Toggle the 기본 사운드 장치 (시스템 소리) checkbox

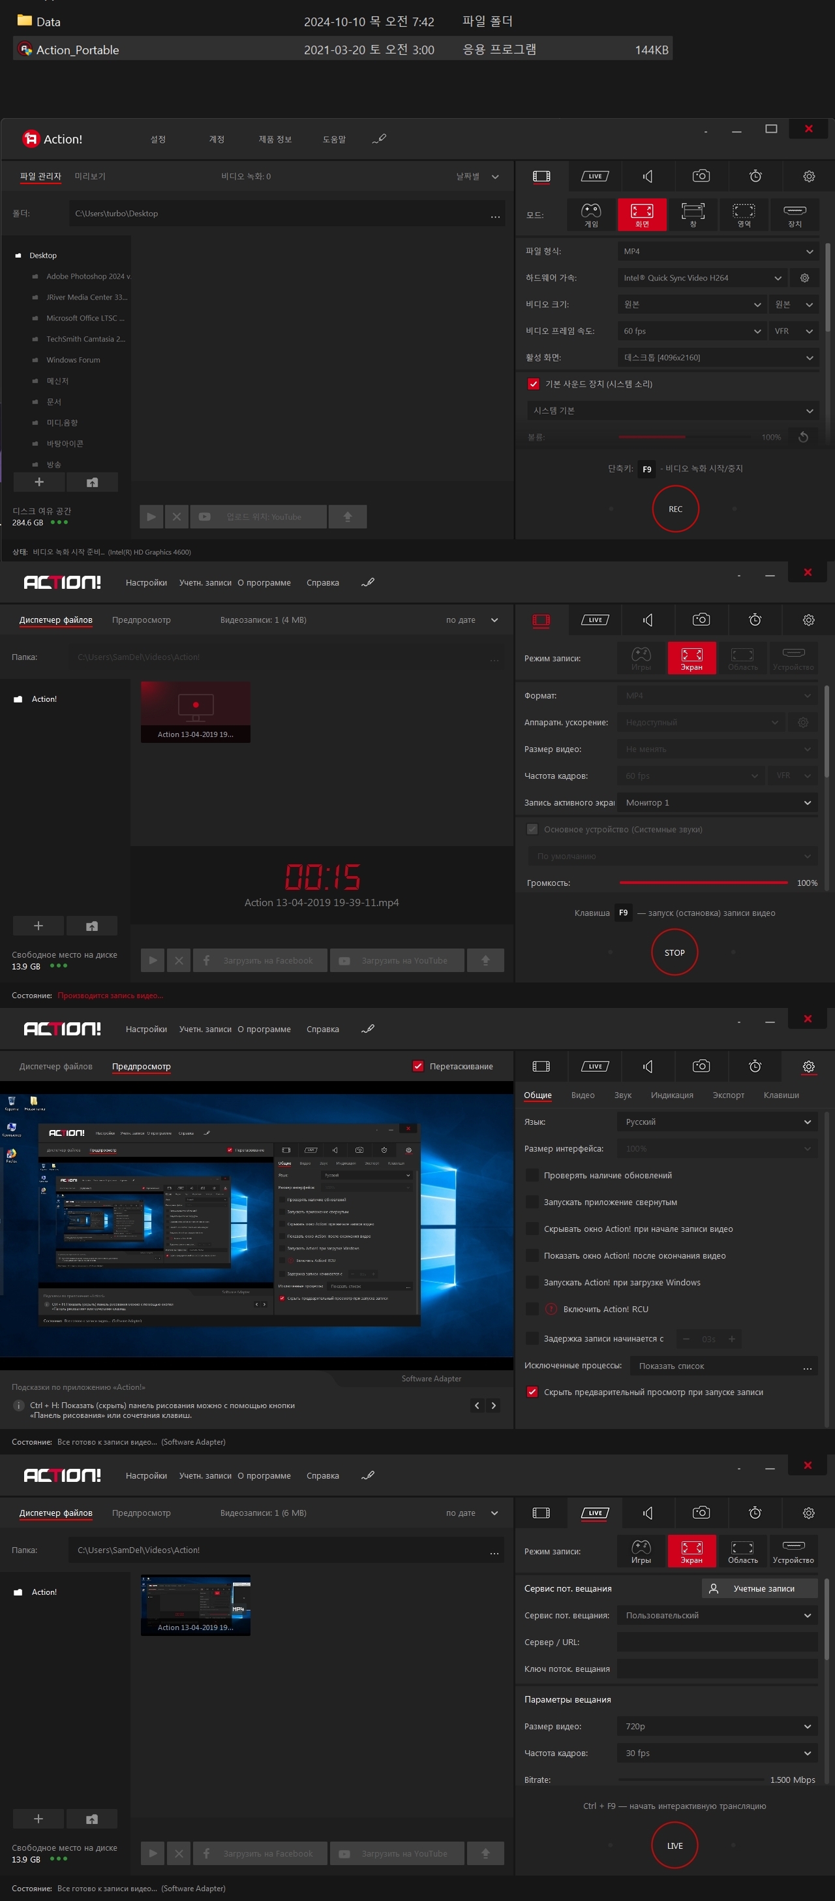pyautogui.click(x=534, y=384)
